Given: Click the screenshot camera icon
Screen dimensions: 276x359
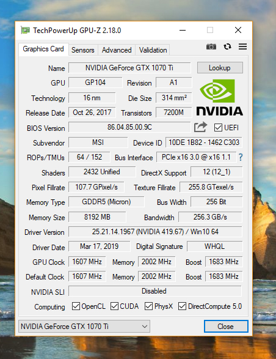Looking at the screenshot, I should pos(211,46).
